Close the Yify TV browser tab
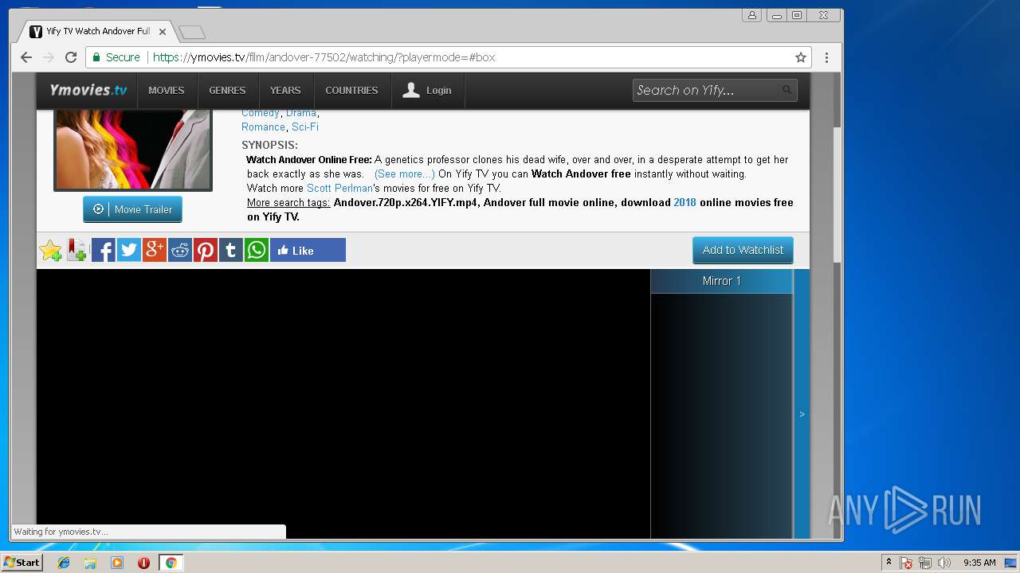This screenshot has height=573, width=1020. click(x=163, y=32)
